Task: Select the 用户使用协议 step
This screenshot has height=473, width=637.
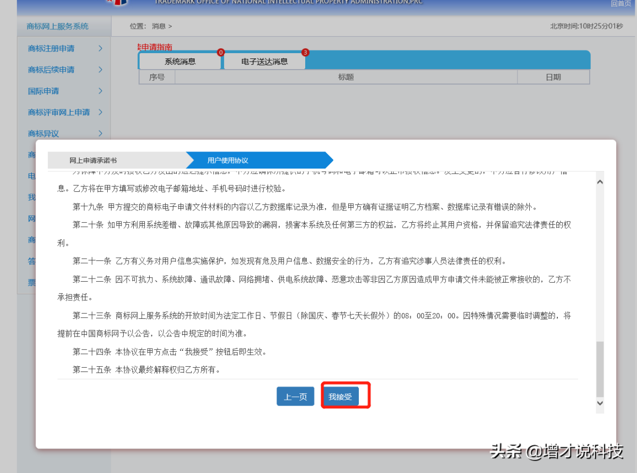Action: click(x=228, y=160)
